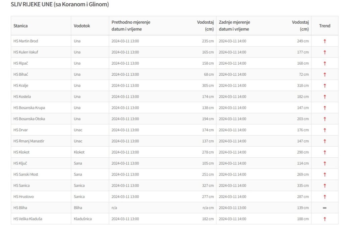This screenshot has height=228, width=343.
Task: Click the trend arrow in HS Kostela row
Action: (x=324, y=97)
